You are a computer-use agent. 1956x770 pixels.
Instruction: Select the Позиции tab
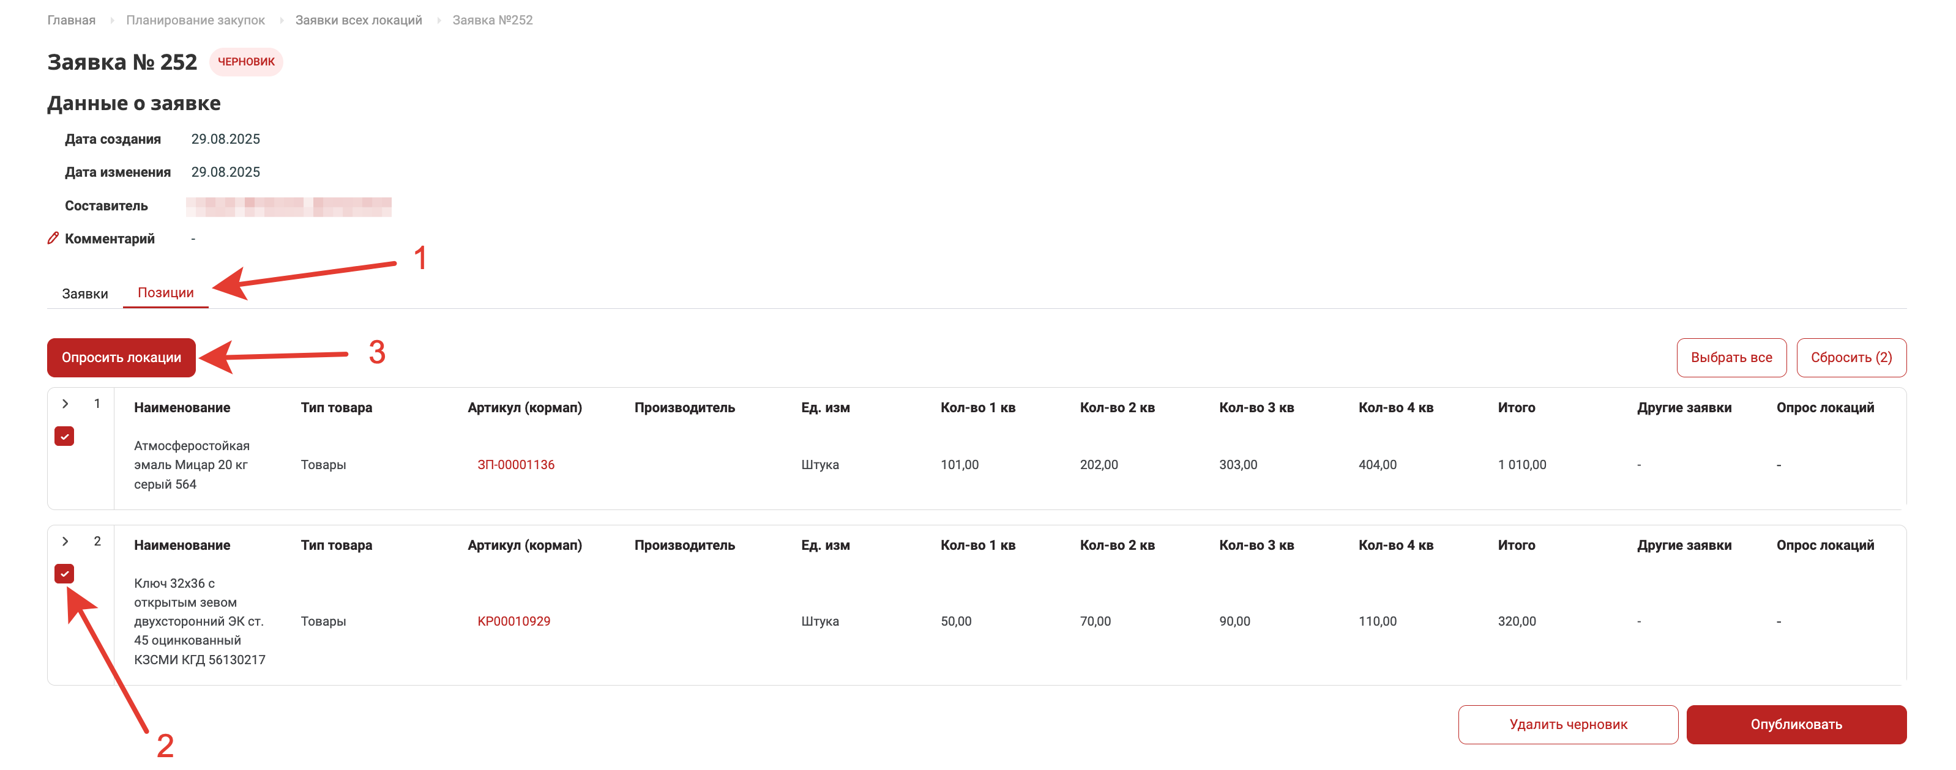[x=165, y=293]
